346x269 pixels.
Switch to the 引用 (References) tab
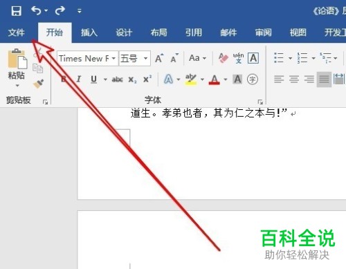pyautogui.click(x=194, y=33)
